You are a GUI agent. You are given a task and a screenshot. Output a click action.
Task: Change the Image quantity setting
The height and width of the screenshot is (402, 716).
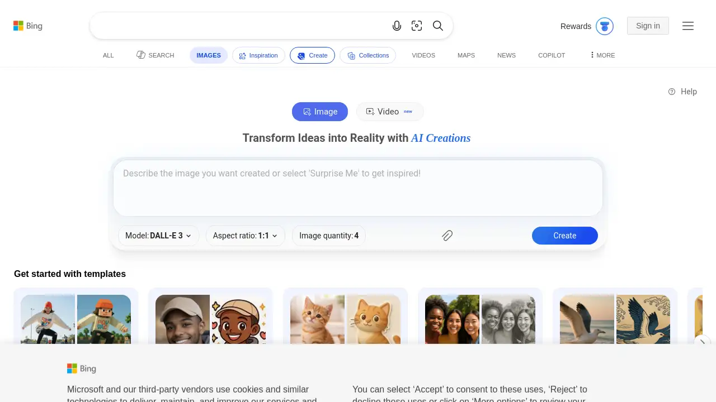pos(329,236)
